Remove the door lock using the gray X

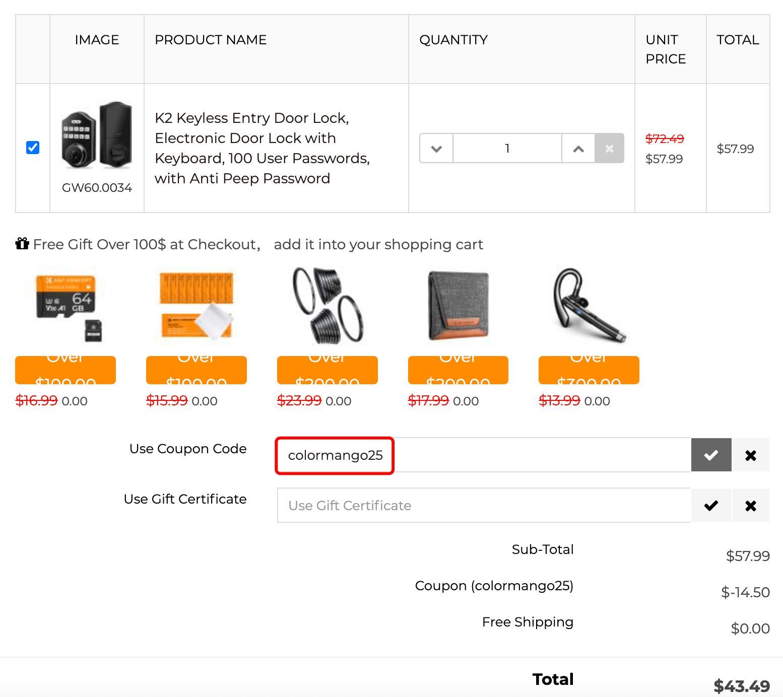pos(609,149)
